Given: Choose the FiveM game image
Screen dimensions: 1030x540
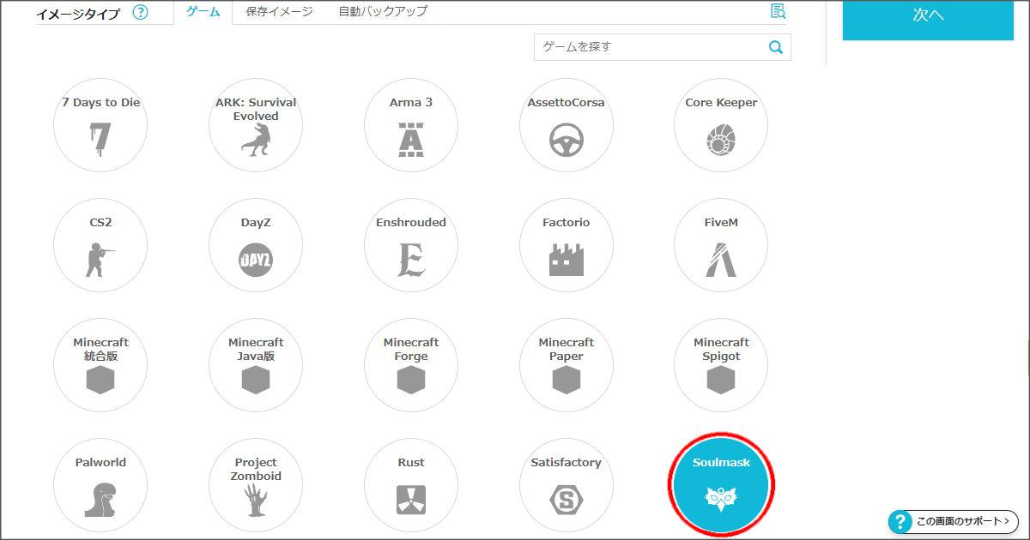Looking at the screenshot, I should (721, 245).
